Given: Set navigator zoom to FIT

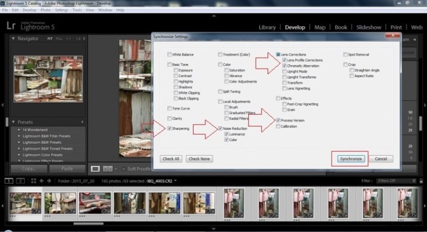Looking at the screenshot, I should click(50, 39).
